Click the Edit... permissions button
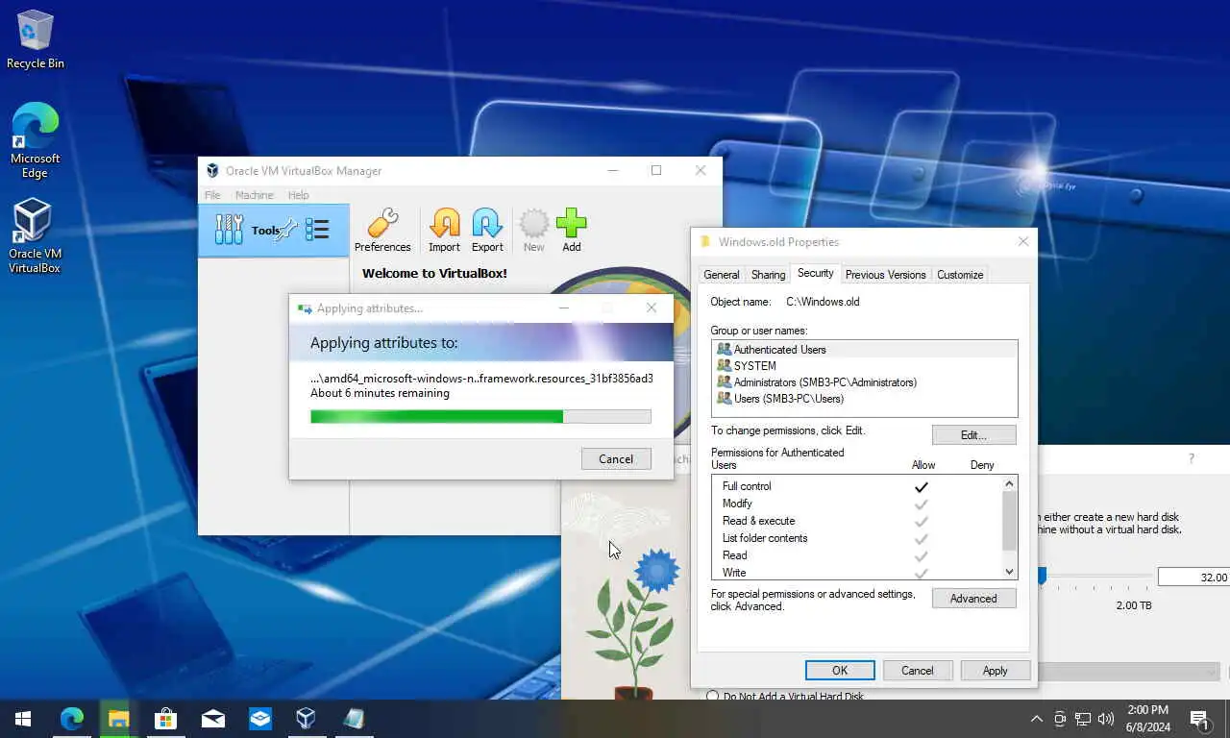 973,435
